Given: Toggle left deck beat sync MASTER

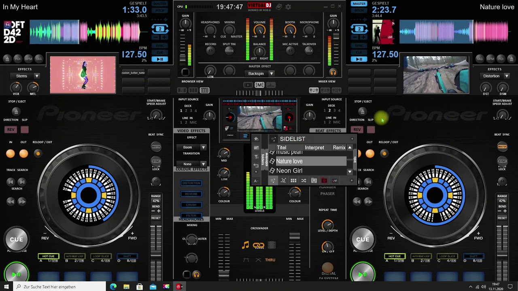Looking at the screenshot, I should [x=156, y=146].
